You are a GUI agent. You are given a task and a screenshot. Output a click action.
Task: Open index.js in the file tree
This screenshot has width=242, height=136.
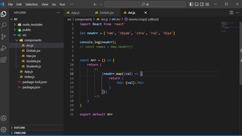(x=36, y=77)
